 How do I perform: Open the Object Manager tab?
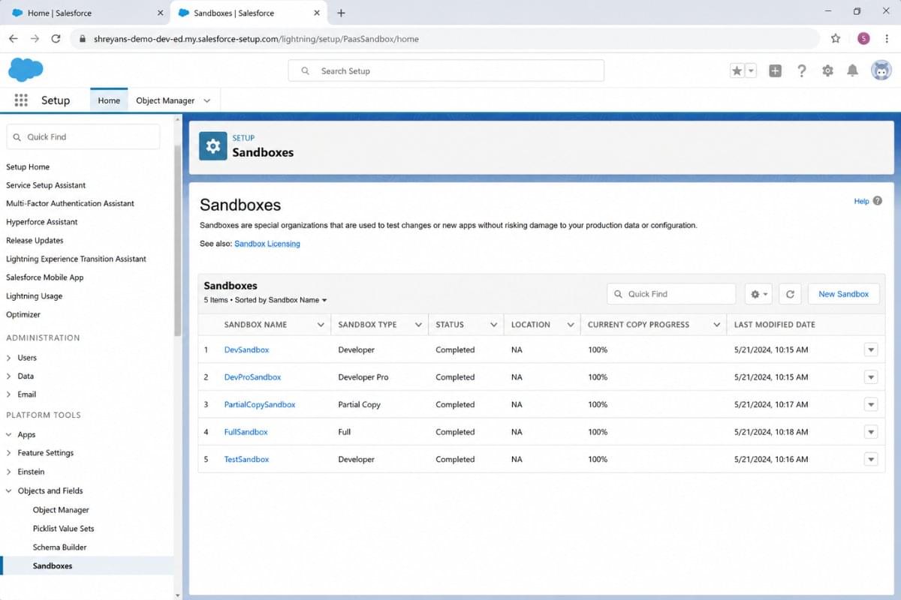(x=165, y=100)
